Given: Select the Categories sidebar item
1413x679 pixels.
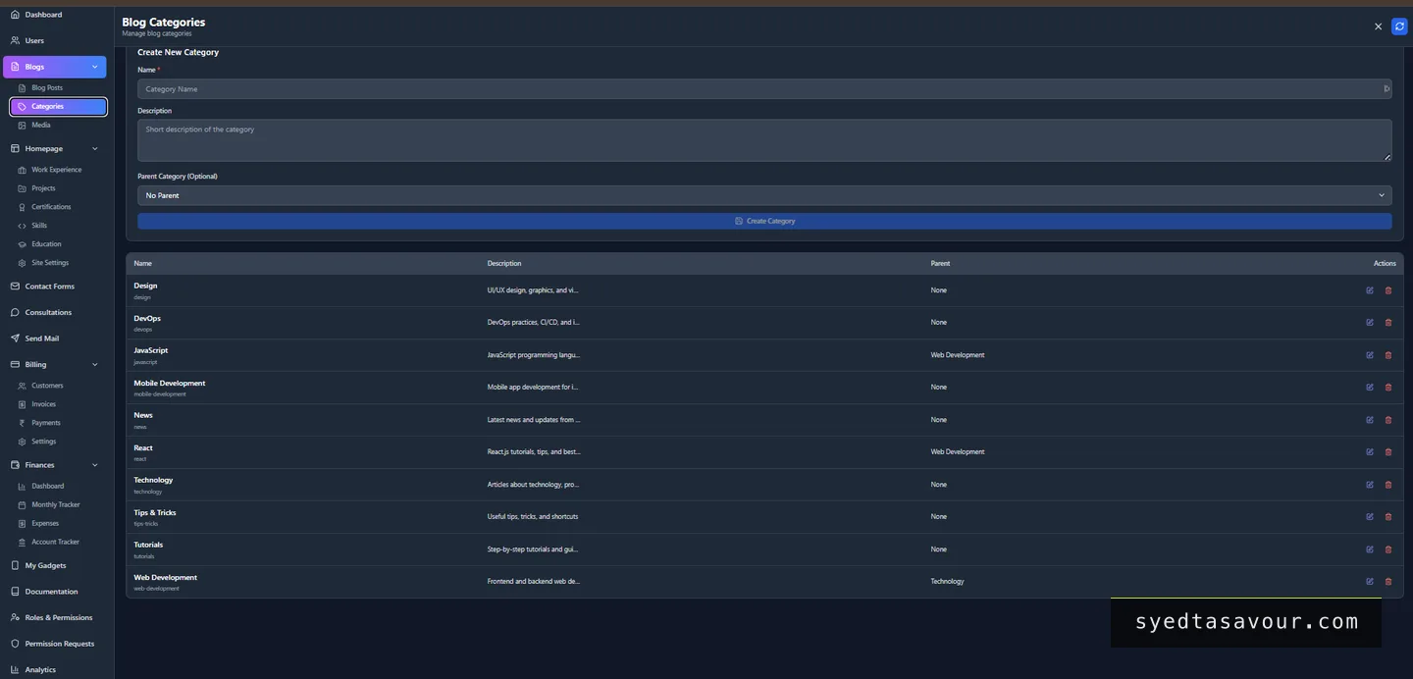Looking at the screenshot, I should point(58,107).
